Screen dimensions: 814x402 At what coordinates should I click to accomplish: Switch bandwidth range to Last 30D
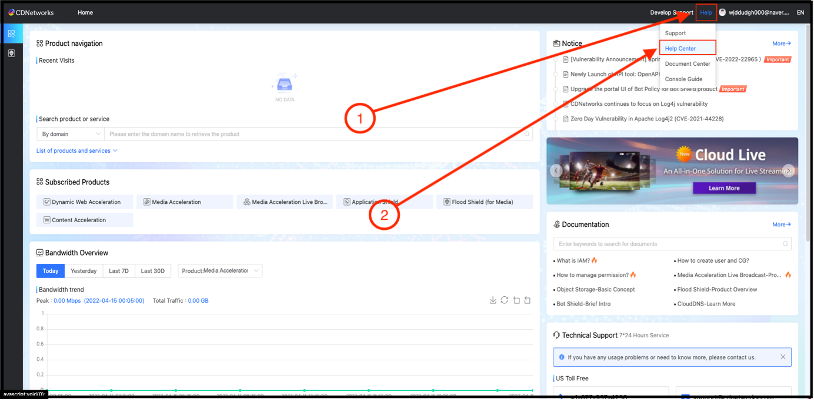pos(153,271)
